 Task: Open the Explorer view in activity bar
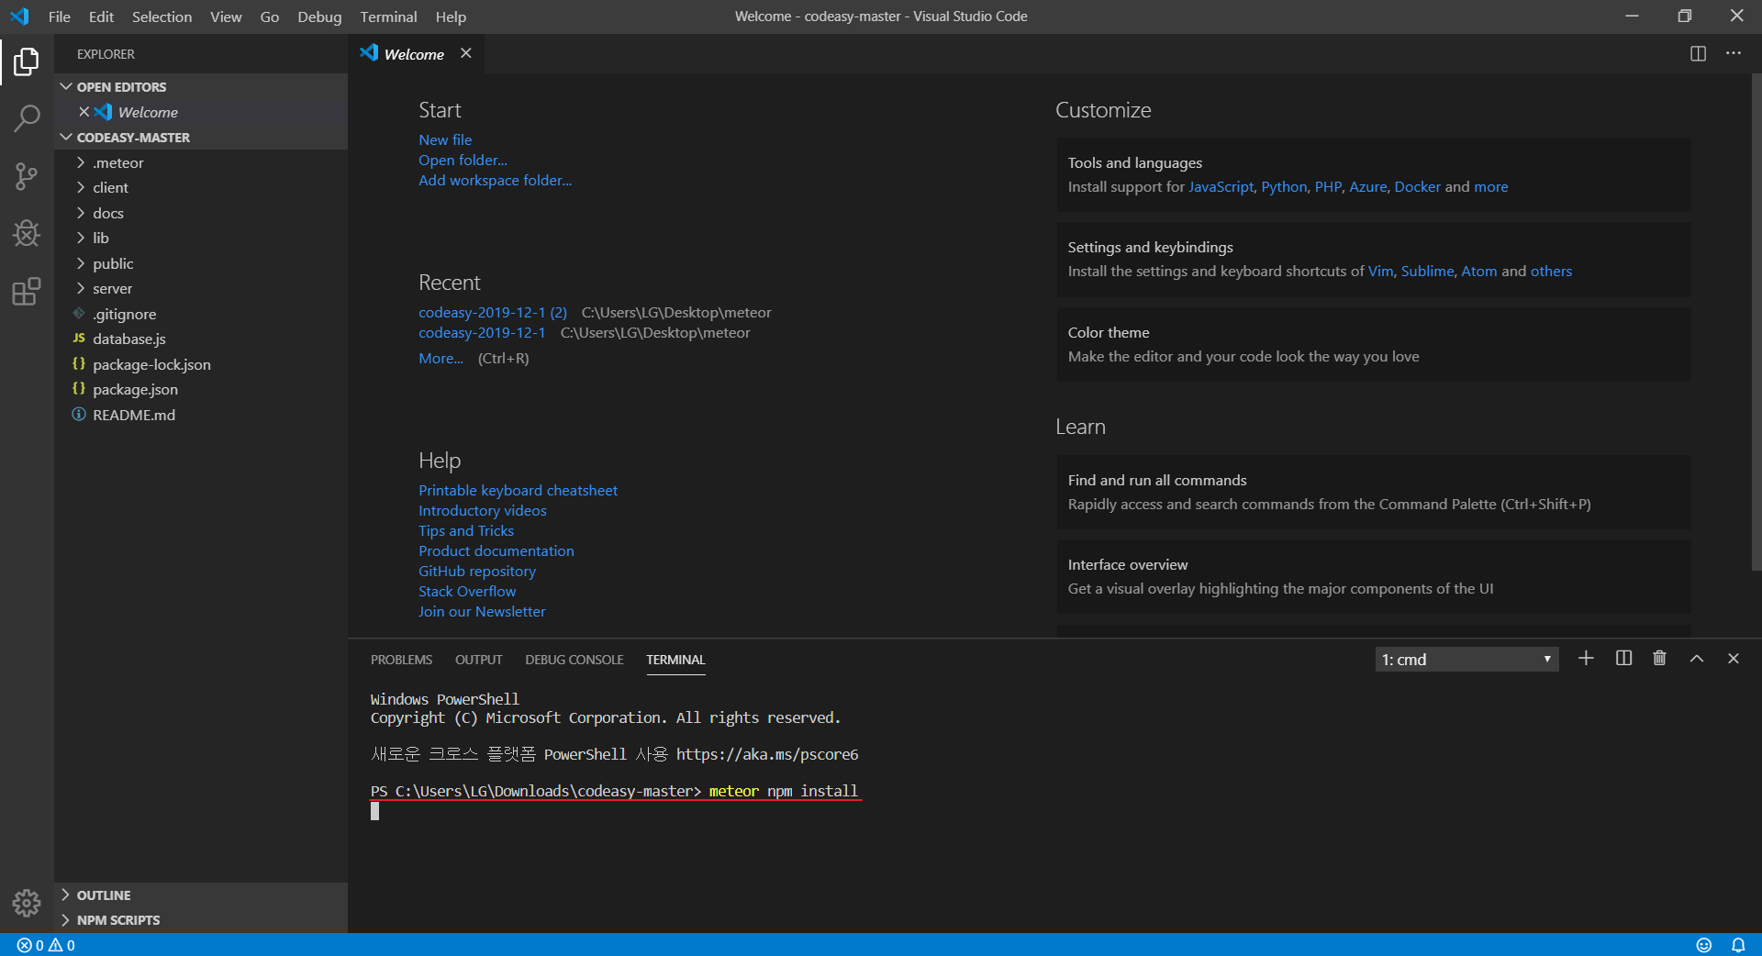click(27, 61)
